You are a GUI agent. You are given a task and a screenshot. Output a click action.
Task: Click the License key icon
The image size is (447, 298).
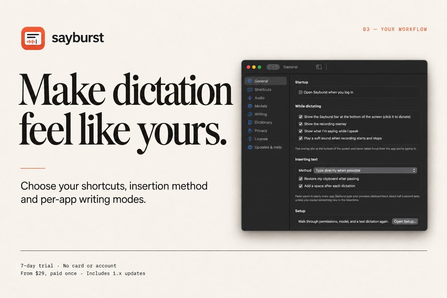(250, 139)
